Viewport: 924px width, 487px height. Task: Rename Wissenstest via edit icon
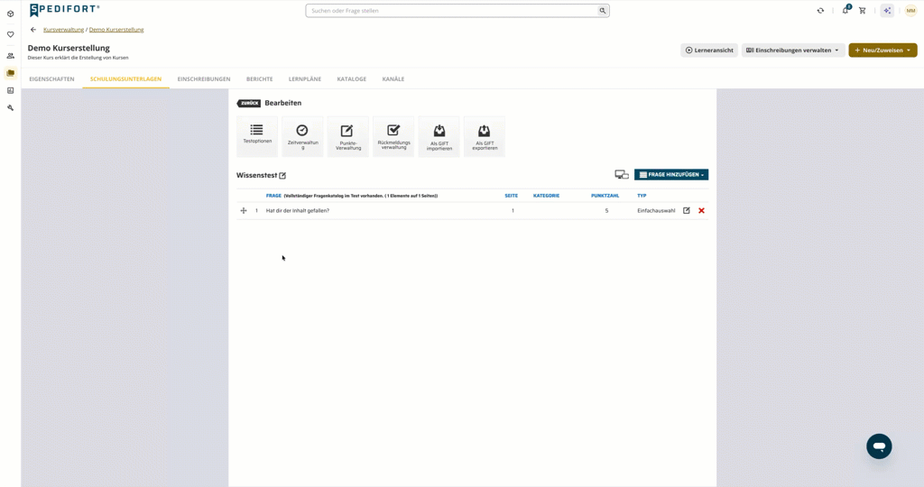tap(282, 176)
